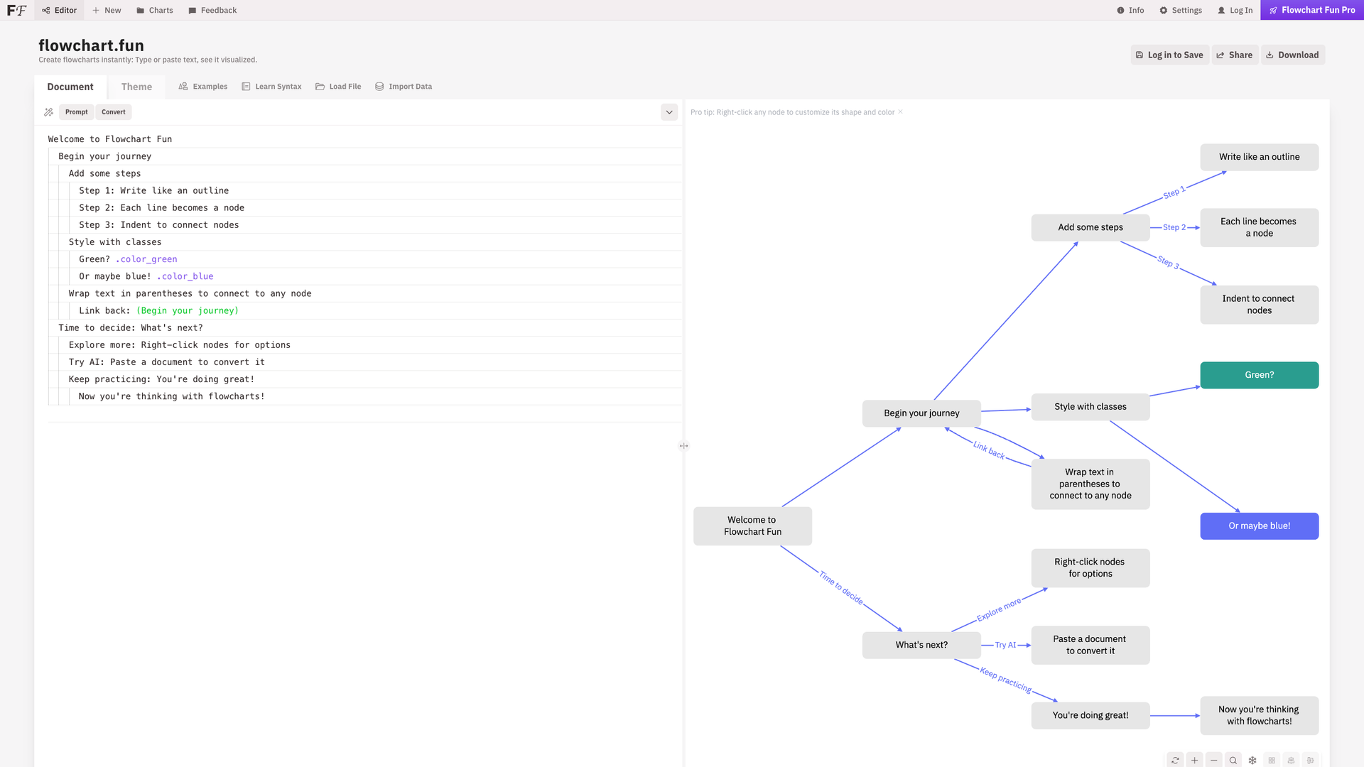This screenshot has width=1364, height=767.
Task: Click the Convert button
Action: pos(113,111)
